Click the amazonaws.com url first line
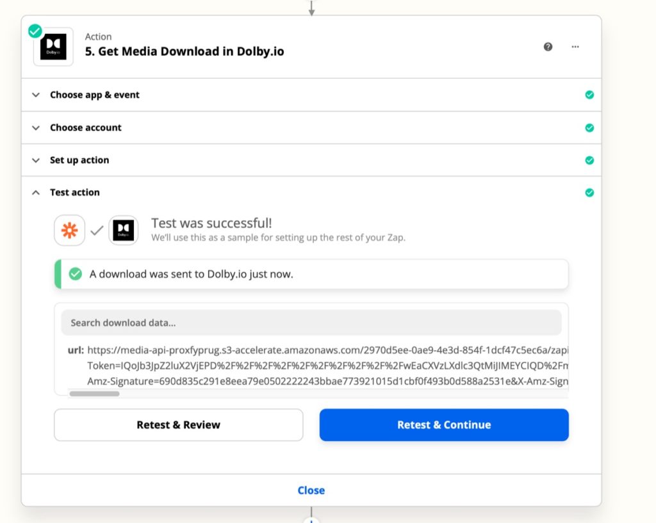Viewport: 656px width, 523px height. click(x=327, y=350)
